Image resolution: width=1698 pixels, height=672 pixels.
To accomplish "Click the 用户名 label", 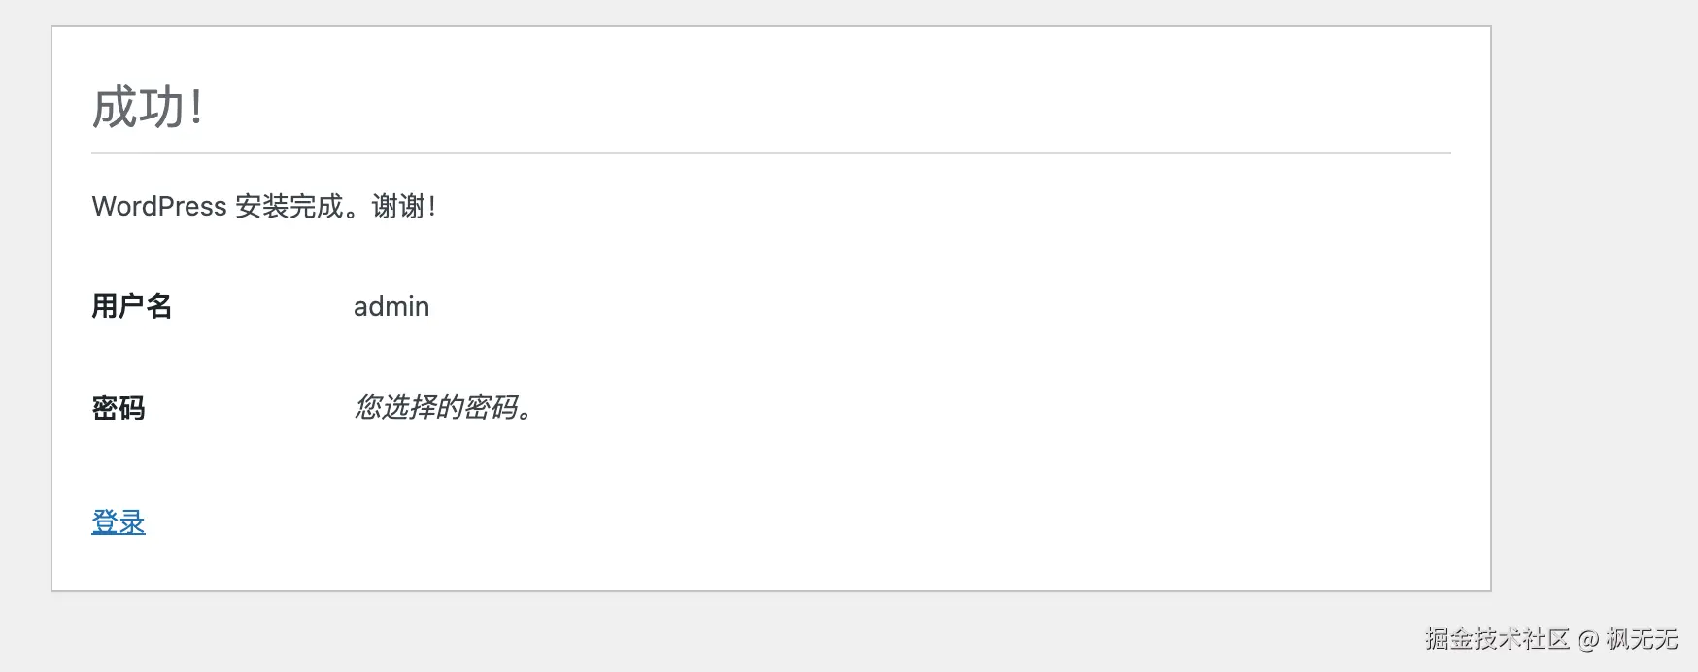I will pos(131,307).
